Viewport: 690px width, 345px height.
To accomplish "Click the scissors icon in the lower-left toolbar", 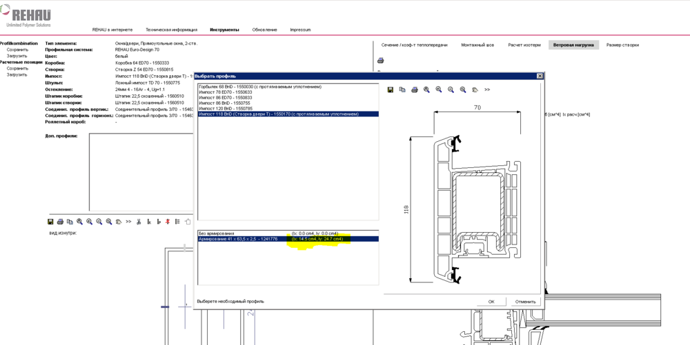I will 139,222.
